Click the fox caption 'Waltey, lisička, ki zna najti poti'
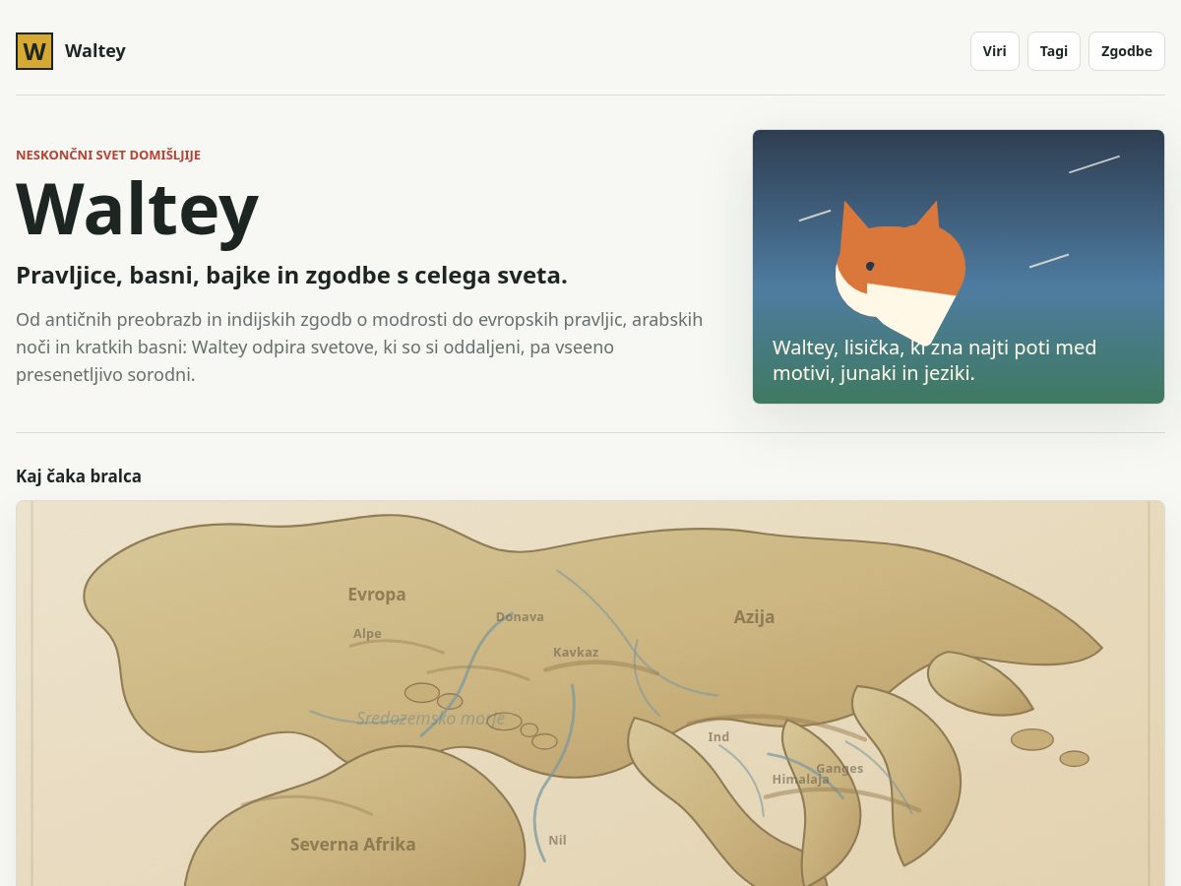This screenshot has width=1181, height=886. [x=934, y=360]
